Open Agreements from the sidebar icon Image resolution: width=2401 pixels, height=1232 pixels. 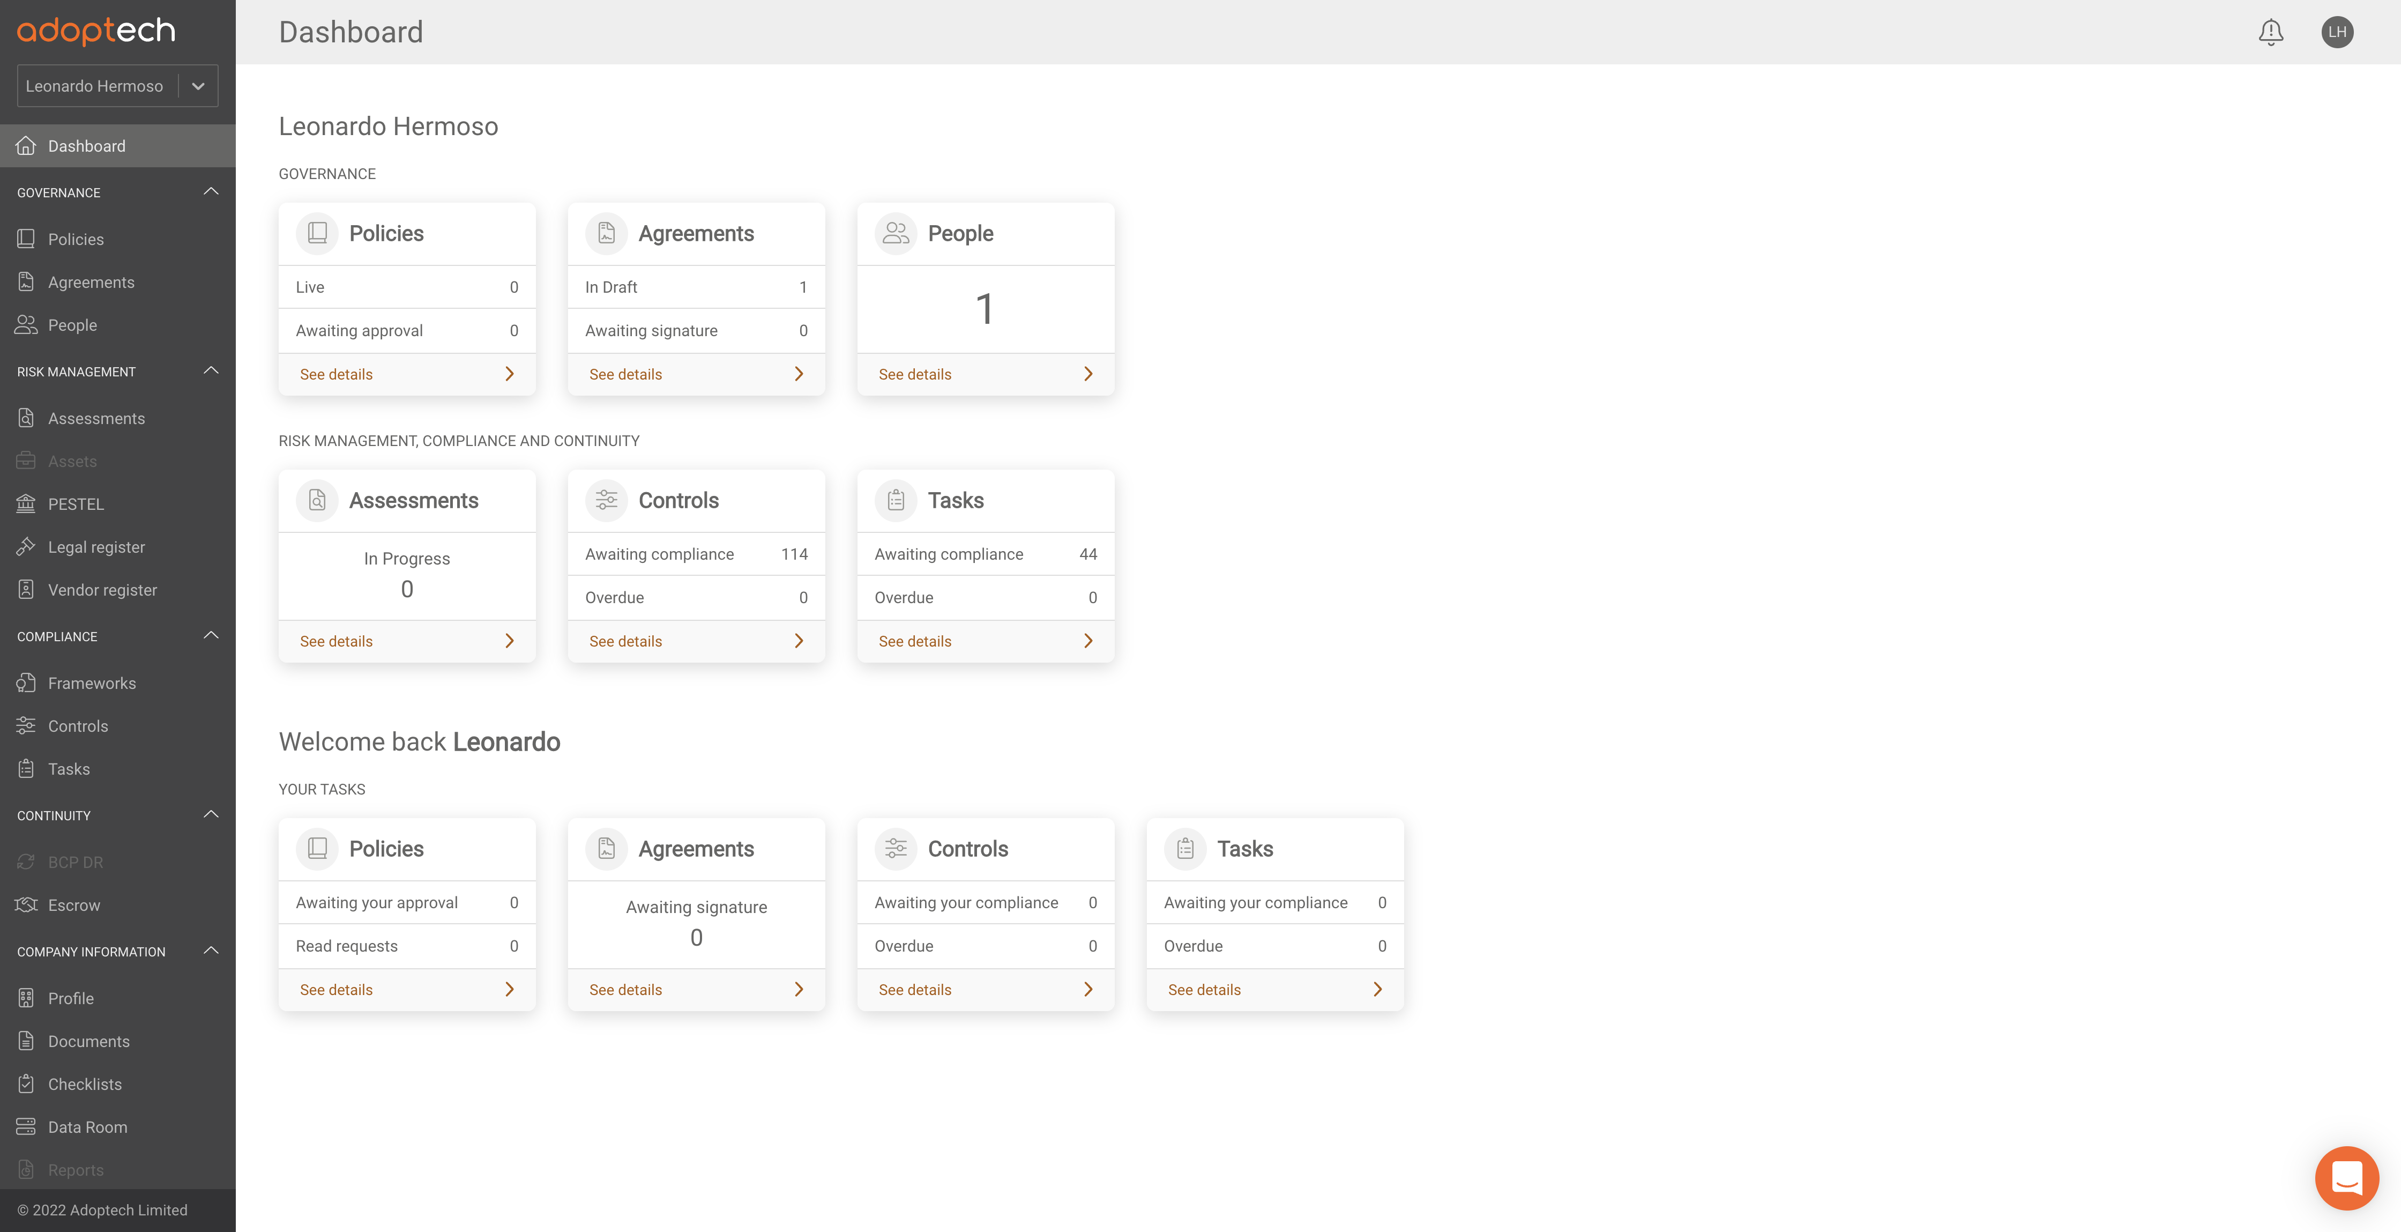[x=26, y=281]
